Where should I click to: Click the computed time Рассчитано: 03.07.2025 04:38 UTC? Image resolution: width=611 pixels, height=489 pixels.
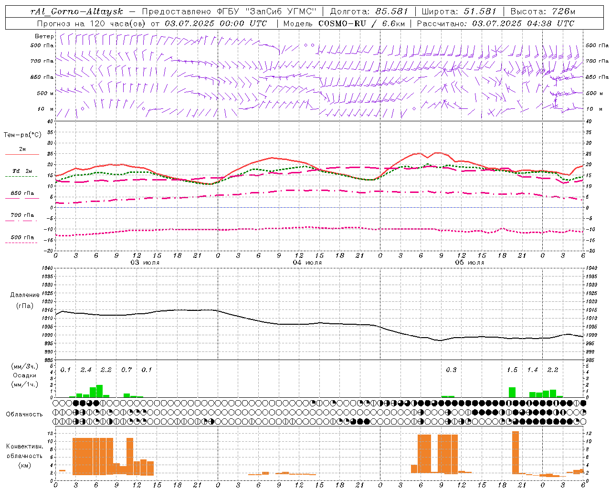[495, 23]
